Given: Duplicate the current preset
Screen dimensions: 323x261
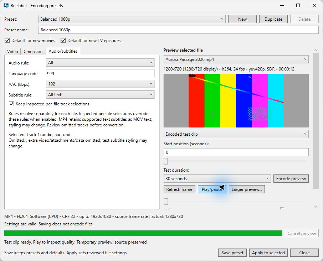Looking at the screenshot, I should coord(273,19).
